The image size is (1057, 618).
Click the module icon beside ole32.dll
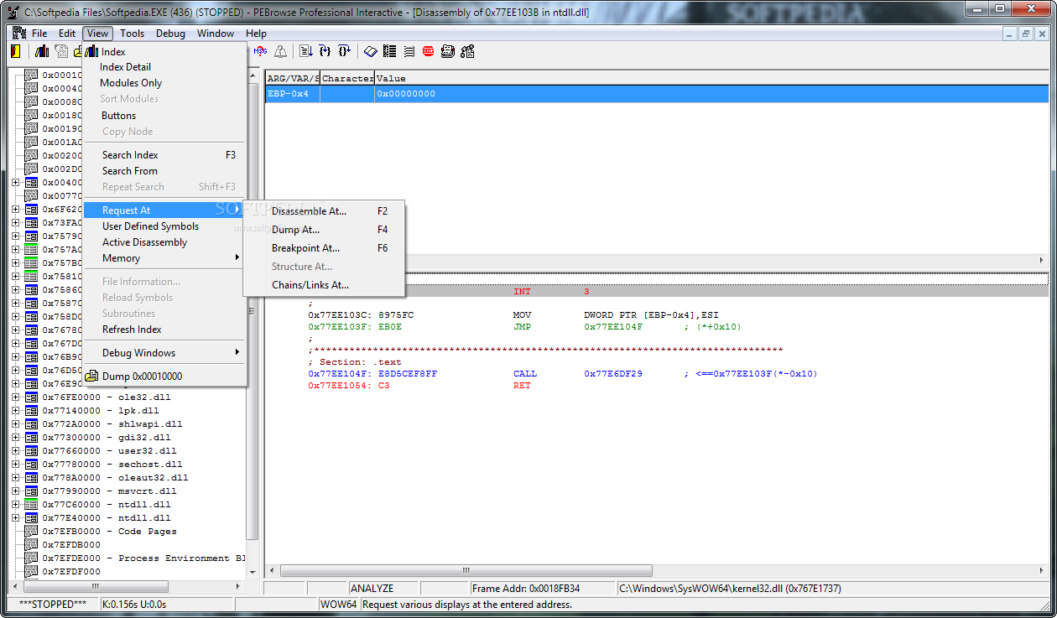tap(31, 397)
